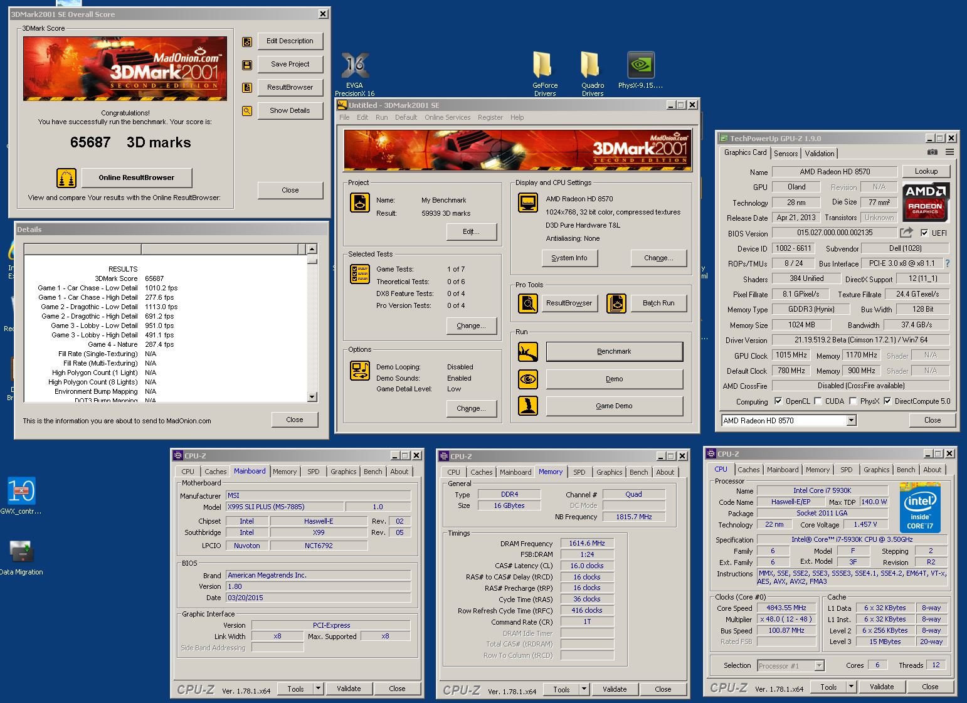
Task: Open Tools dropdown arrow in CPU tab CPU-Z
Action: point(851,687)
